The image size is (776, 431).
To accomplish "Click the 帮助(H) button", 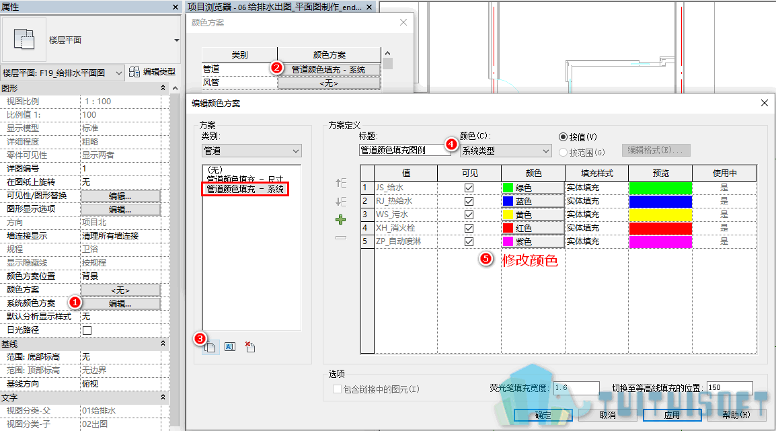I will 736,415.
